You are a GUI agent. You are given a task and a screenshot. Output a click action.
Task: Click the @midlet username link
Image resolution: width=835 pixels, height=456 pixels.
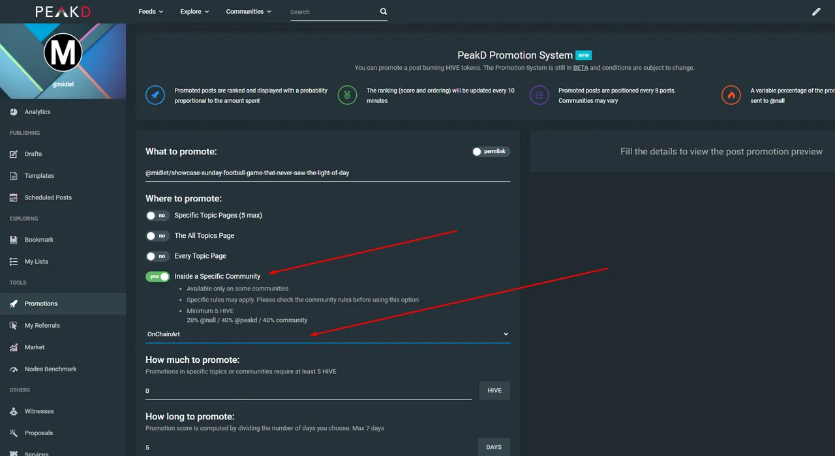click(x=63, y=85)
